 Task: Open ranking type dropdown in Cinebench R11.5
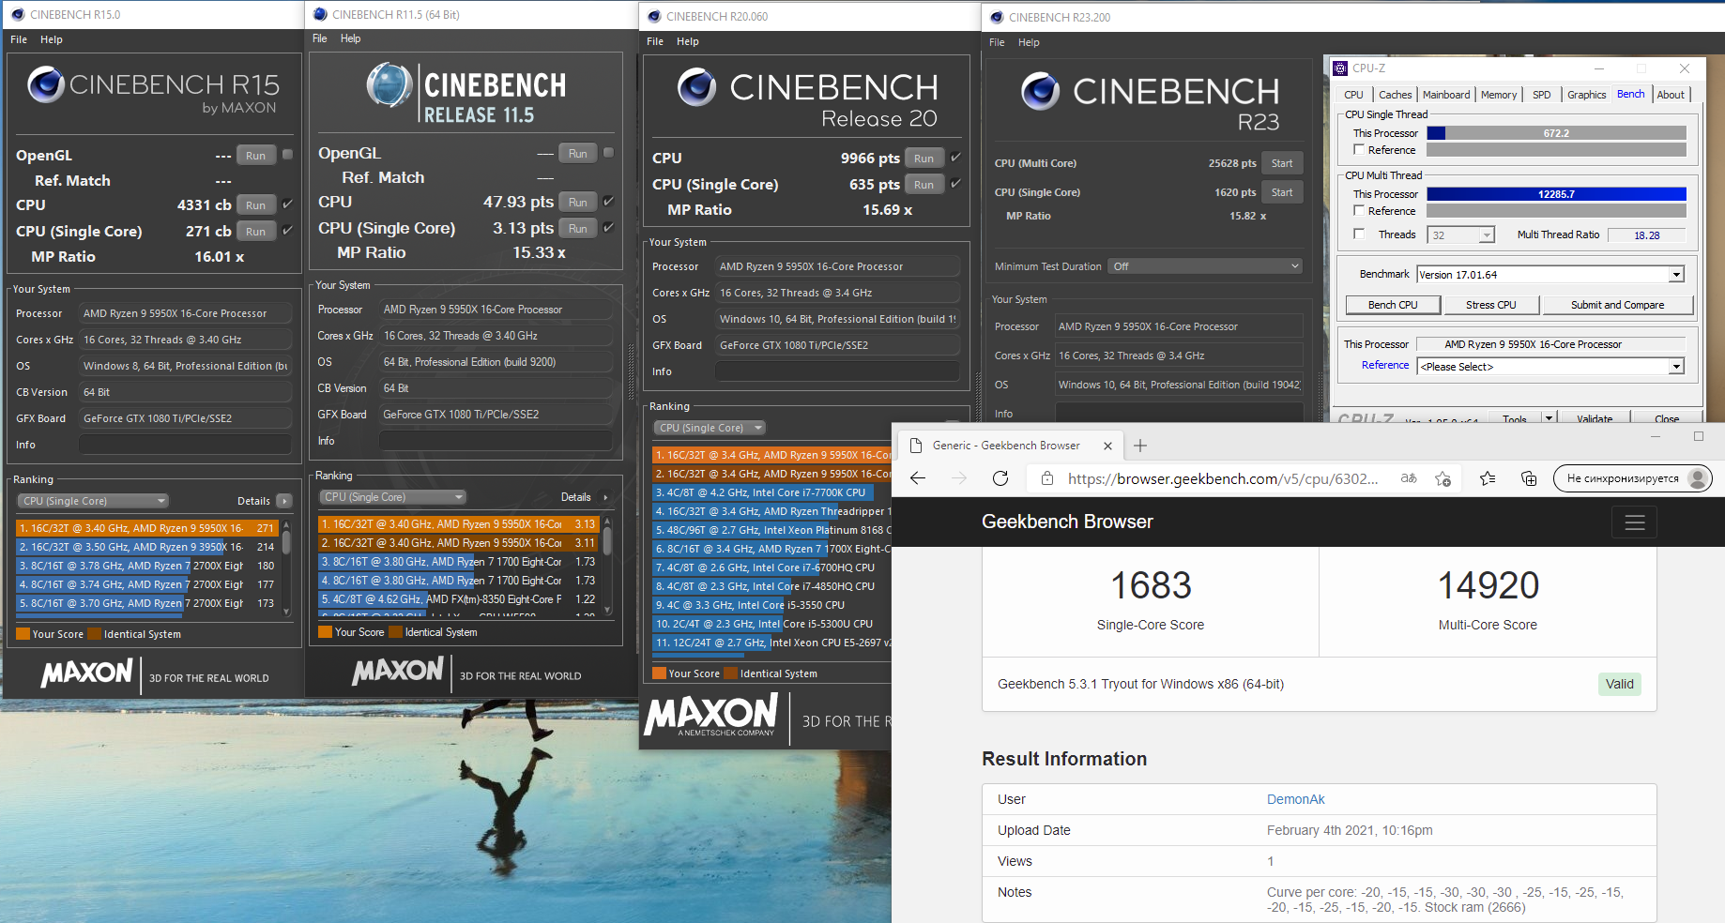393,497
